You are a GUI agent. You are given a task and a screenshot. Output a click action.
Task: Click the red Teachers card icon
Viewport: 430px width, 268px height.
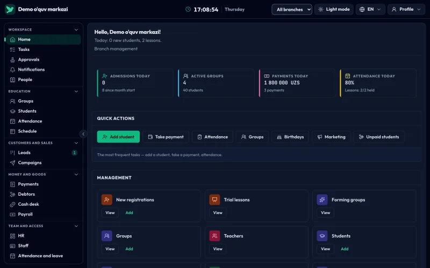point(214,236)
